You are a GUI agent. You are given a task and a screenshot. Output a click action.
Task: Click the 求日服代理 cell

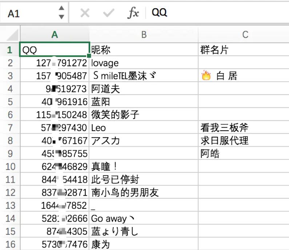tap(244, 140)
